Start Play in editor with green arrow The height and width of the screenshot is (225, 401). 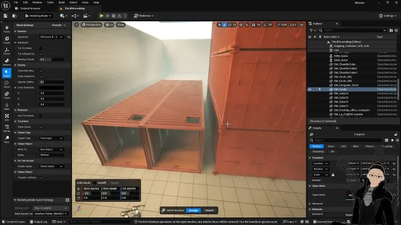[x=102, y=16]
